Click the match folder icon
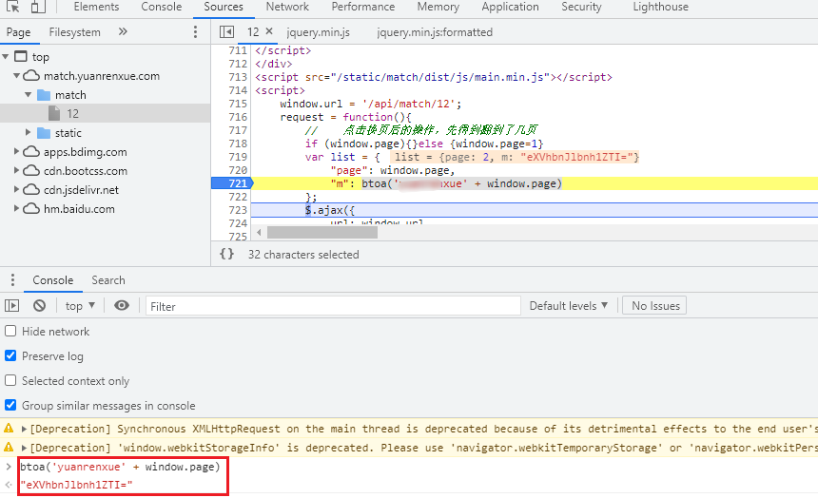The image size is (818, 498). tap(44, 95)
